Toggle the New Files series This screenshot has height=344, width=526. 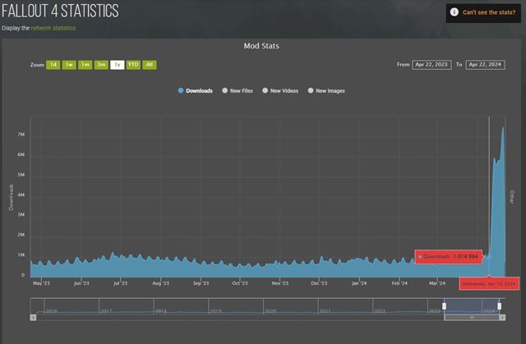(x=236, y=91)
